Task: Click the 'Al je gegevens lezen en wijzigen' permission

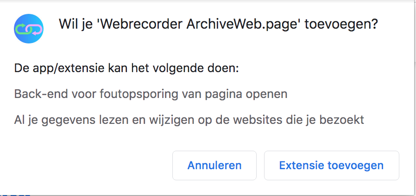Action: tap(189, 120)
